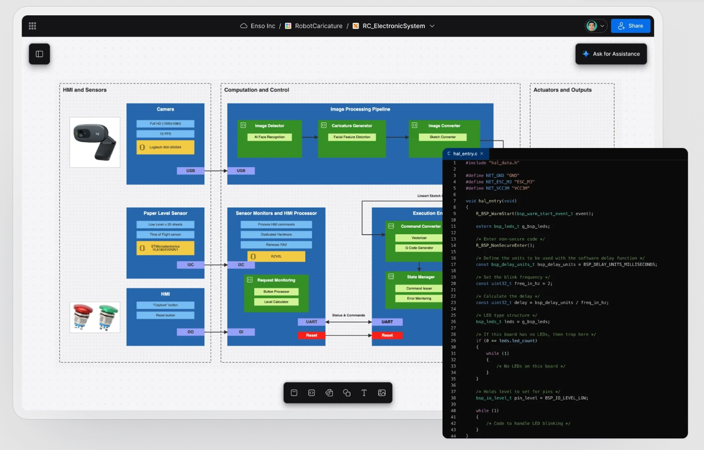The height and width of the screenshot is (450, 704).
Task: Toggle the left sidebar panel
Action: (x=39, y=54)
